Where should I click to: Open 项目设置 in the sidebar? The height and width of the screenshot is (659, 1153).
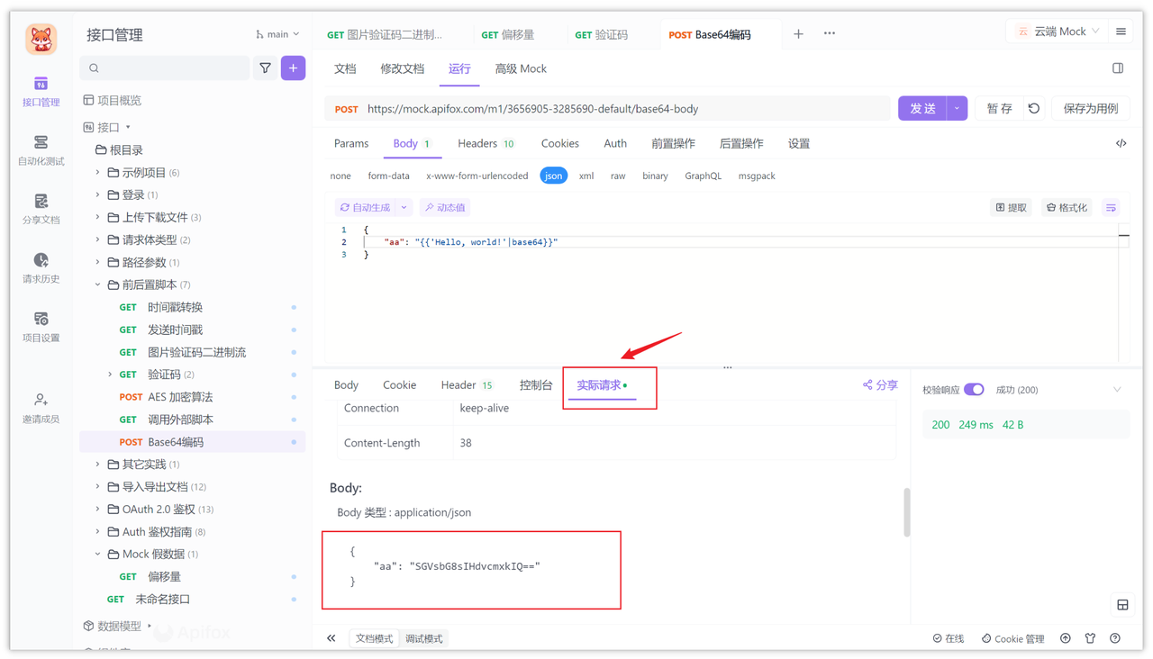(x=41, y=328)
